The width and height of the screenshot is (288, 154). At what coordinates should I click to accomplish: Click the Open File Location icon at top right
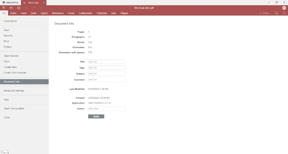[x=277, y=13]
